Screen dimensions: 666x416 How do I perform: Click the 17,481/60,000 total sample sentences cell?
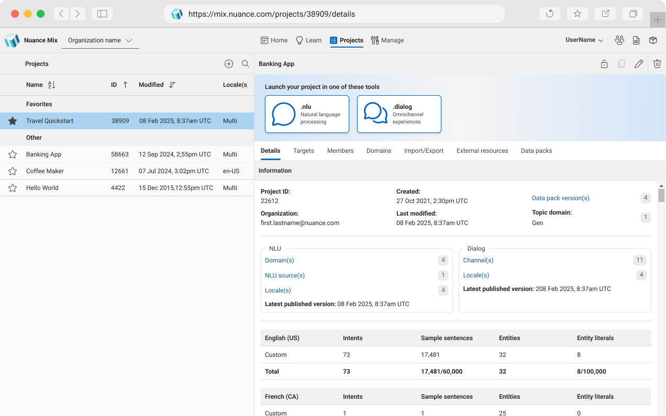click(442, 372)
